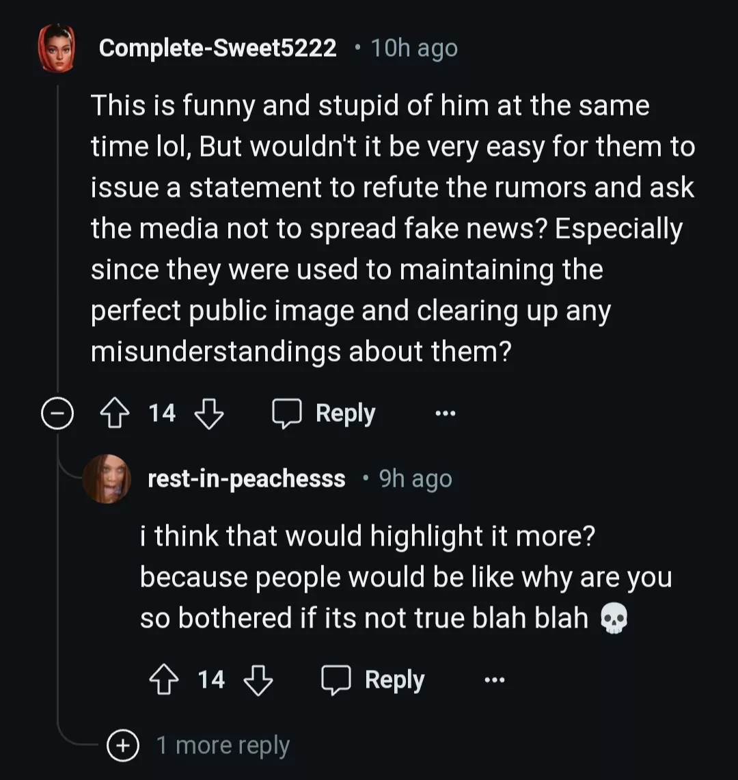Reply to Complete-Sweet5222's comment
This screenshot has width=738, height=780.
coord(324,414)
